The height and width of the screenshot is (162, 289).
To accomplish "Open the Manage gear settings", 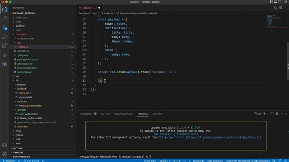I will click(5, 154).
